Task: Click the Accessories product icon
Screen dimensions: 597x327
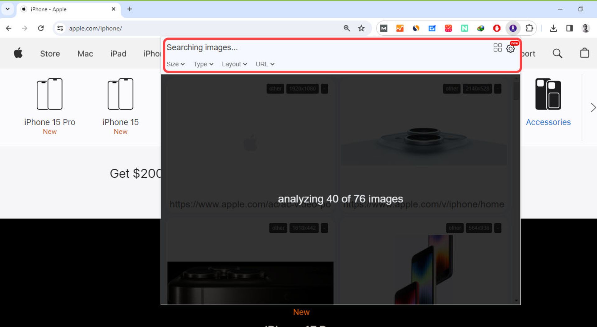Action: (x=548, y=94)
